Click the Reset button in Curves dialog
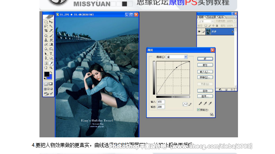This screenshot has height=154, width=275. pyautogui.click(x=205, y=65)
